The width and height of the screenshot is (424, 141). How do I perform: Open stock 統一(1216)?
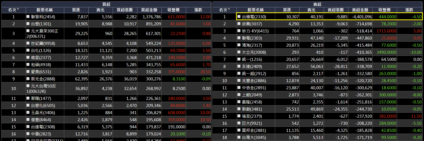[252, 59]
